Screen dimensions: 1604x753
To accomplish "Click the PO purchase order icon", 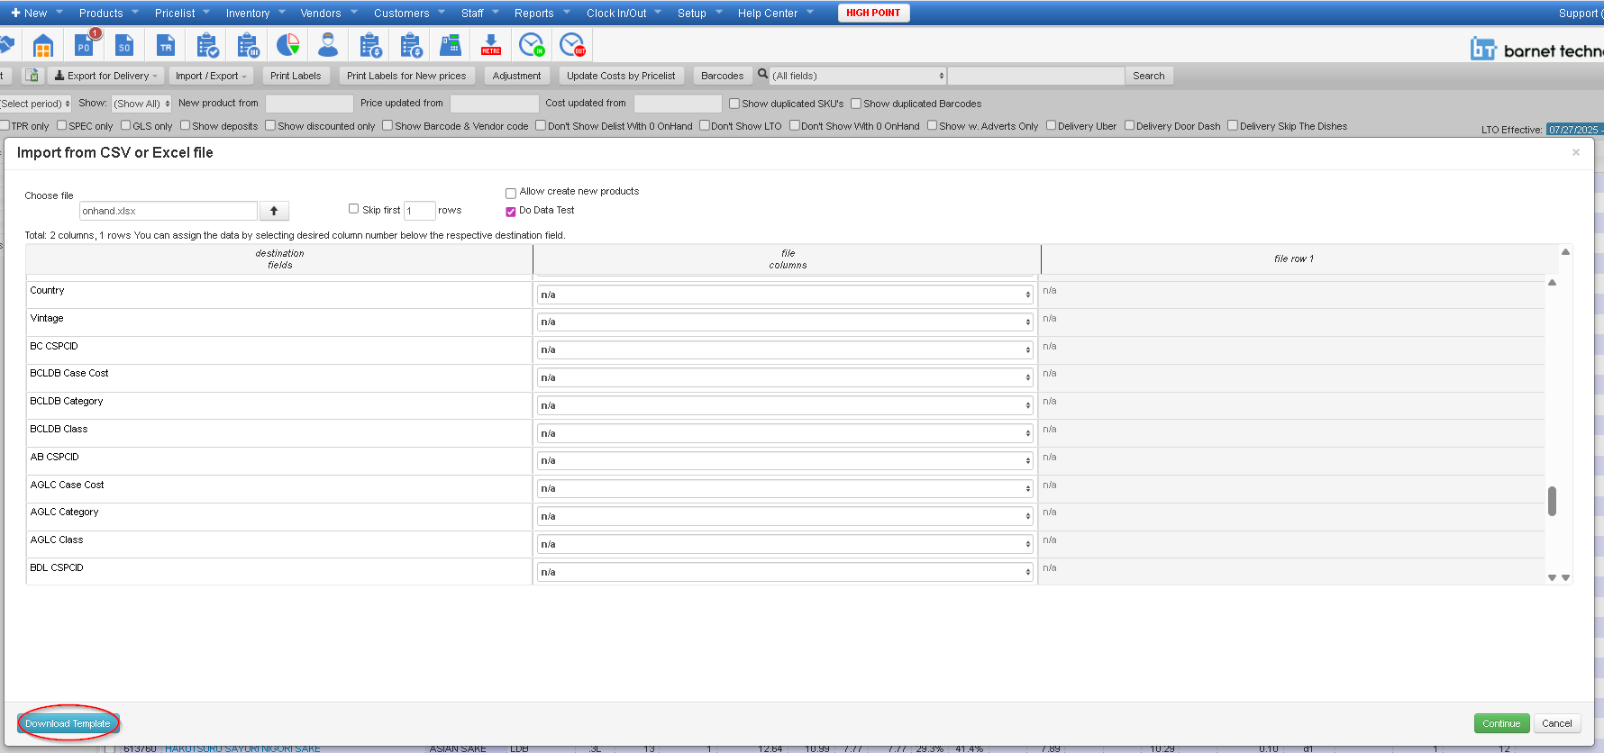I will tap(84, 46).
